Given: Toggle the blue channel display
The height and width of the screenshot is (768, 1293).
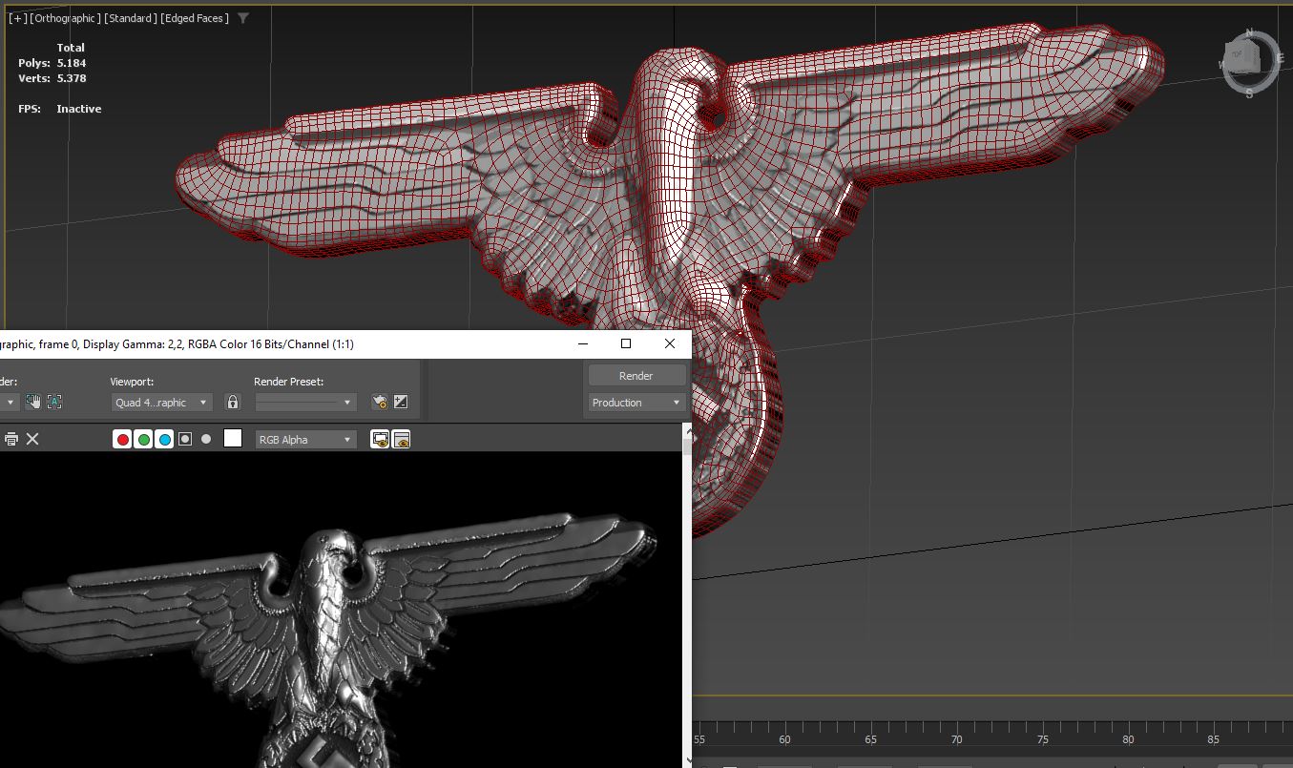Looking at the screenshot, I should (164, 439).
